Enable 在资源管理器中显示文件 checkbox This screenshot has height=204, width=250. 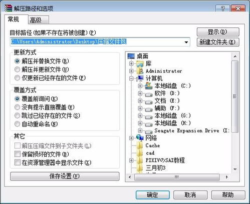click(x=18, y=162)
